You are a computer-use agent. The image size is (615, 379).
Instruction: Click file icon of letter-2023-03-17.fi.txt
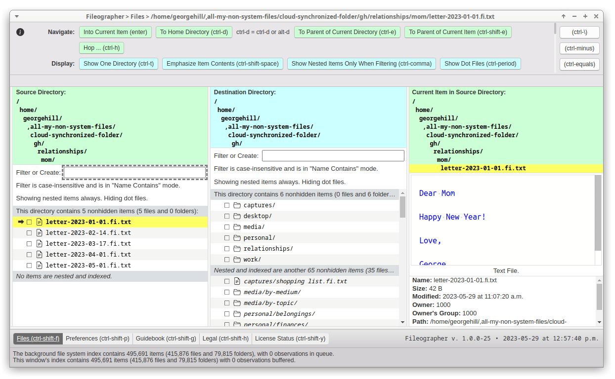coord(40,244)
